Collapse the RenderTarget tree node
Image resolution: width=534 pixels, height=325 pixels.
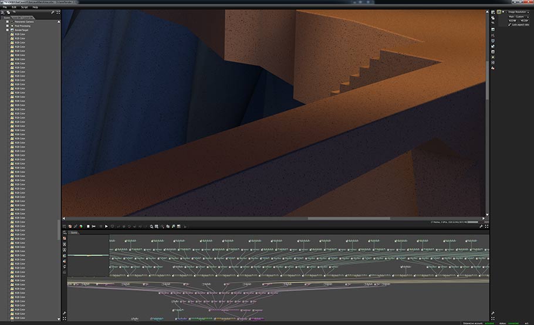[8, 30]
